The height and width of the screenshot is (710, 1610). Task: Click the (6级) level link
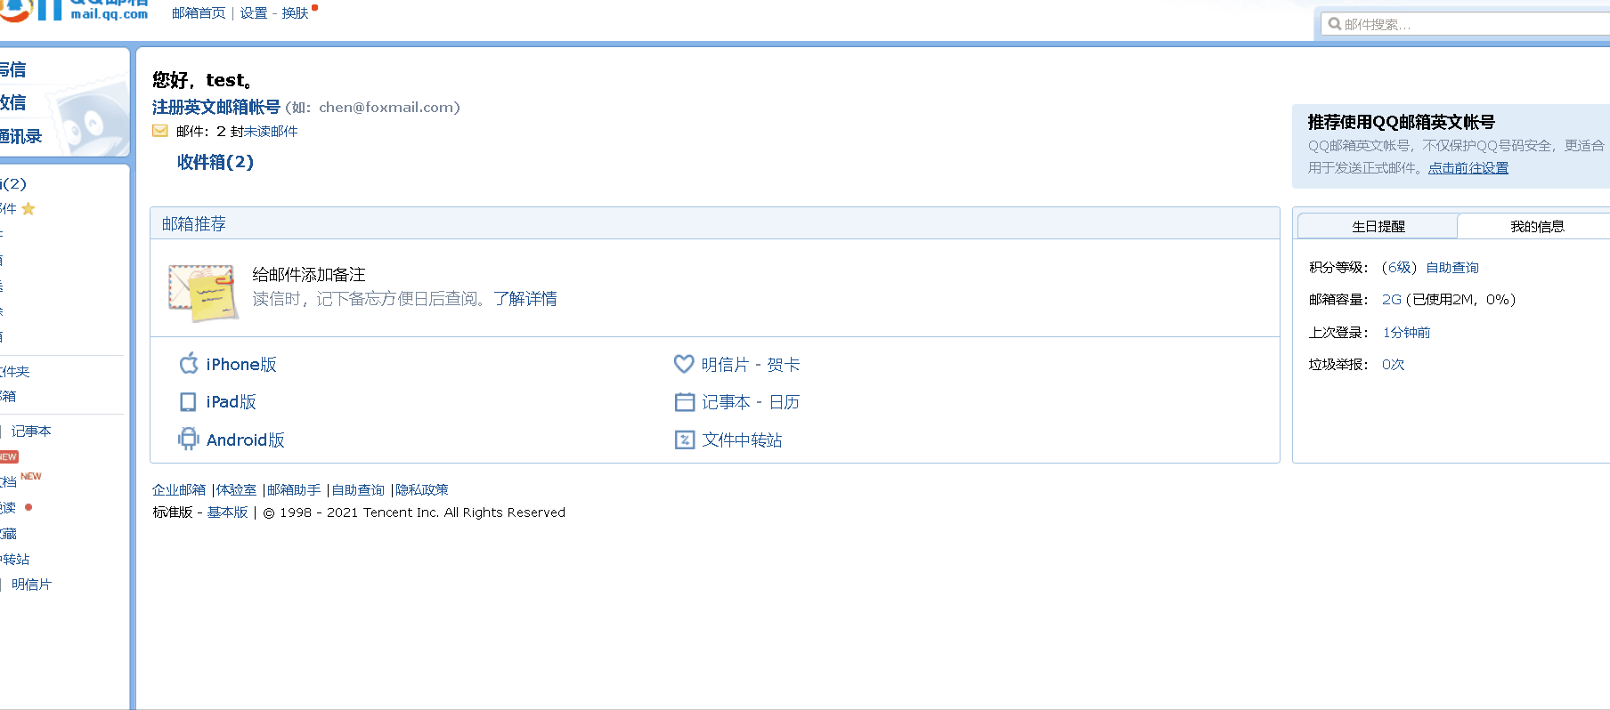point(1399,267)
